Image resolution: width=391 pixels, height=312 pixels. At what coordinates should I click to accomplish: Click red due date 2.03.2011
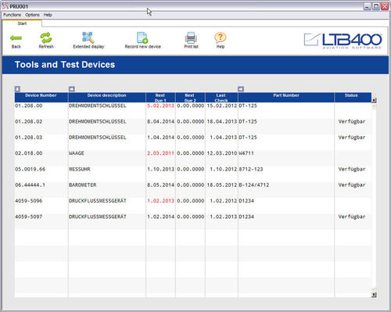tap(160, 153)
